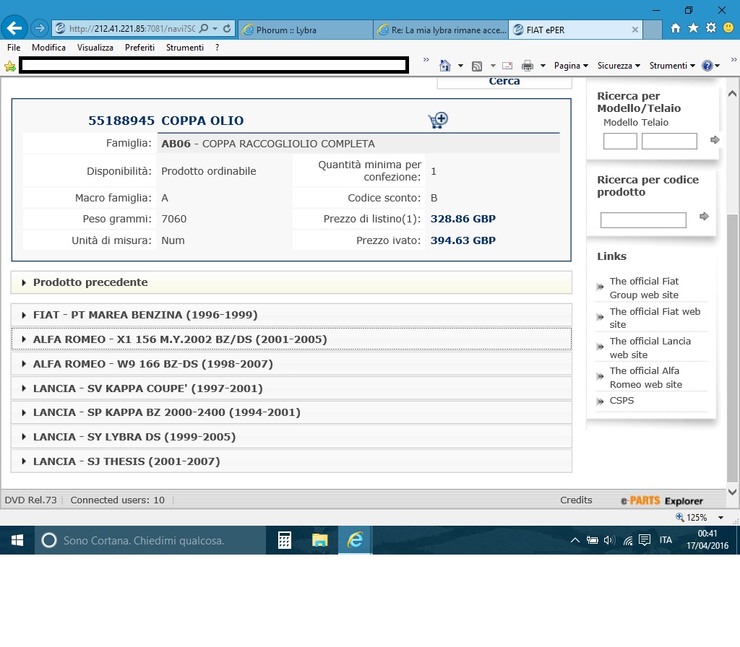Switch to Re: La mia lybra rimane tab
The height and width of the screenshot is (647, 740).
[441, 30]
